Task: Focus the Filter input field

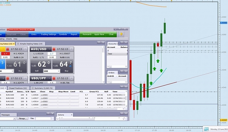Action: tap(43, 118)
